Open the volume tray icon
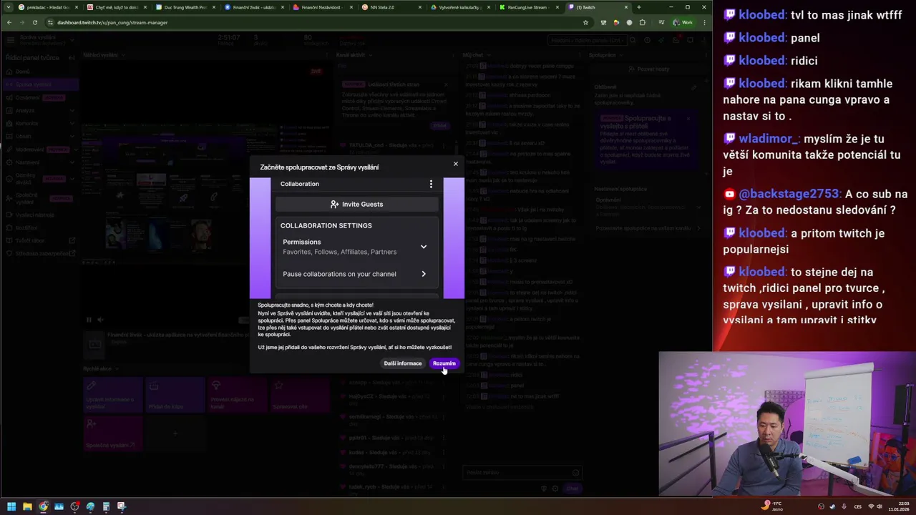Screen dimensions: 916x515 pyautogui.click(x=880, y=506)
